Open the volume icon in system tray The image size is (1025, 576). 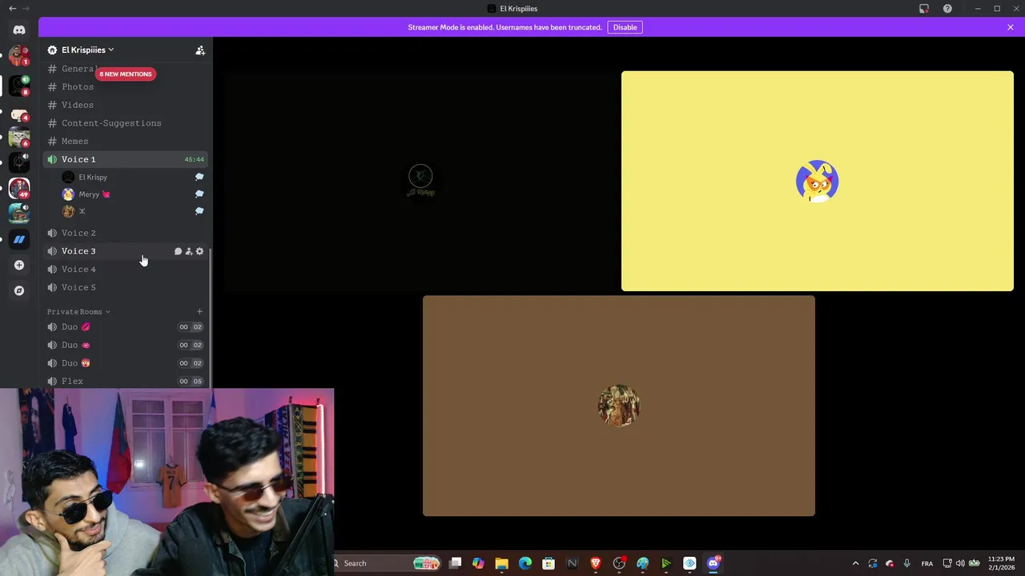pyautogui.click(x=960, y=563)
